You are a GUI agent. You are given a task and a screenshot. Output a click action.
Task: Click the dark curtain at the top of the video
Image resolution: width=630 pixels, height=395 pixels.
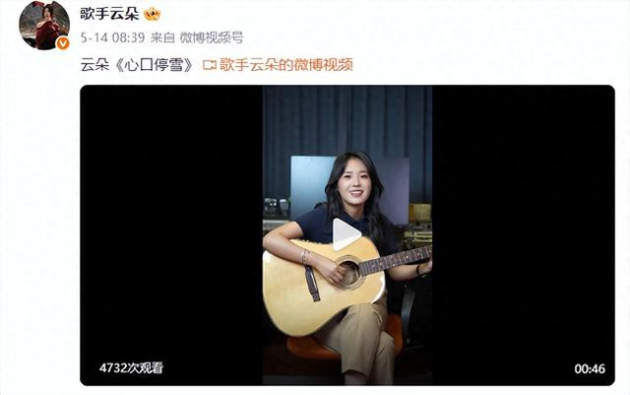pos(347,121)
